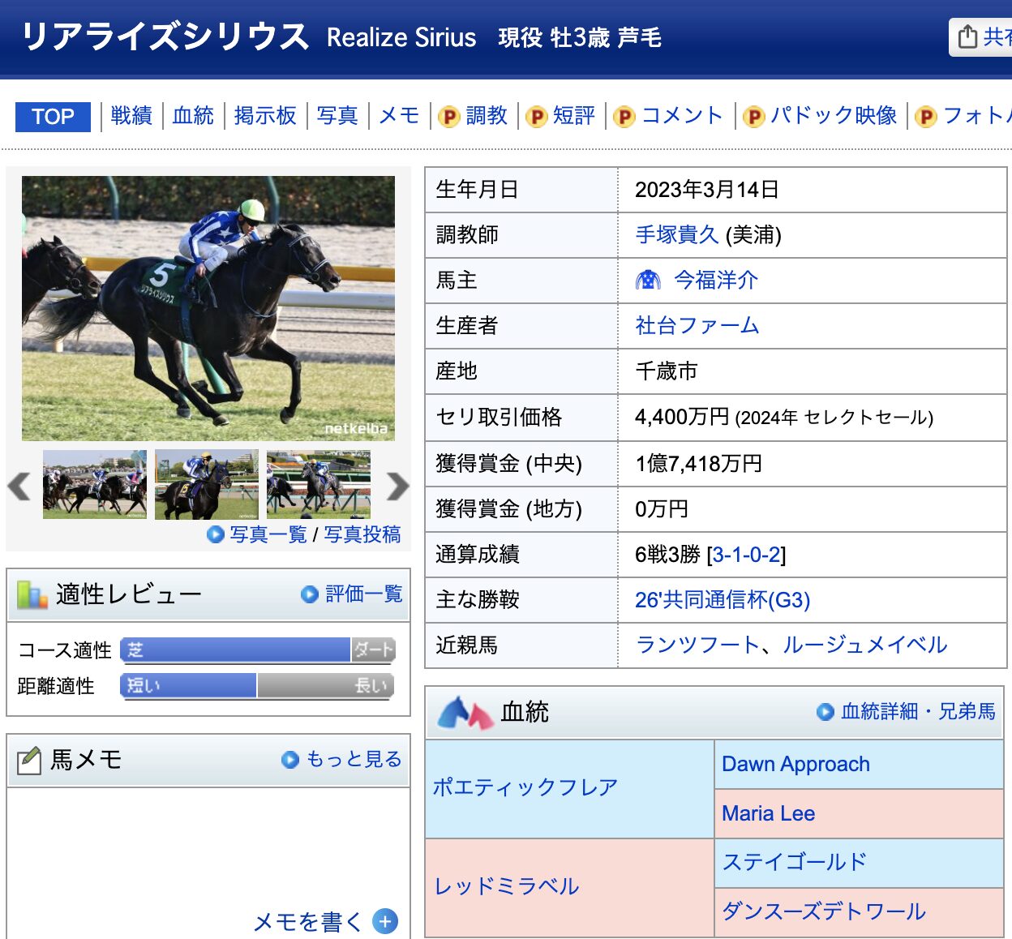Open ダンスーズデトワール pedigree link
1012x939 pixels.
coord(824,911)
